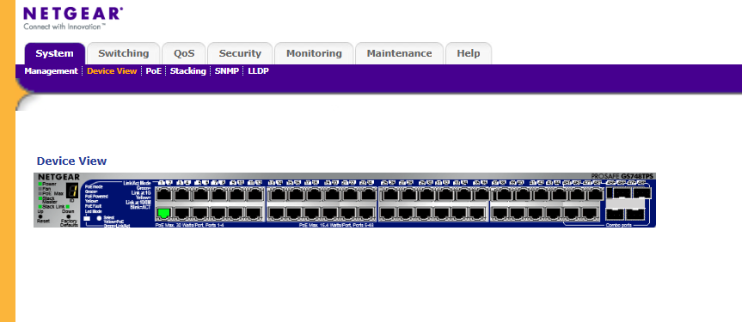Click the Reset pinhole button on switch

click(40, 216)
